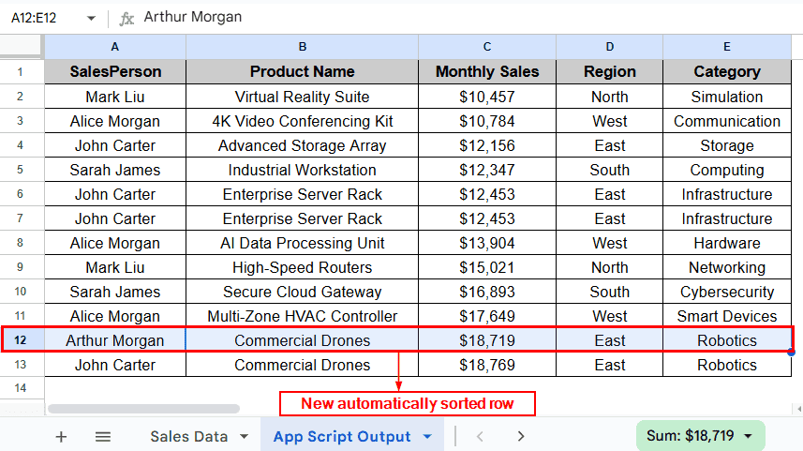Click the select all corner button

click(x=21, y=45)
